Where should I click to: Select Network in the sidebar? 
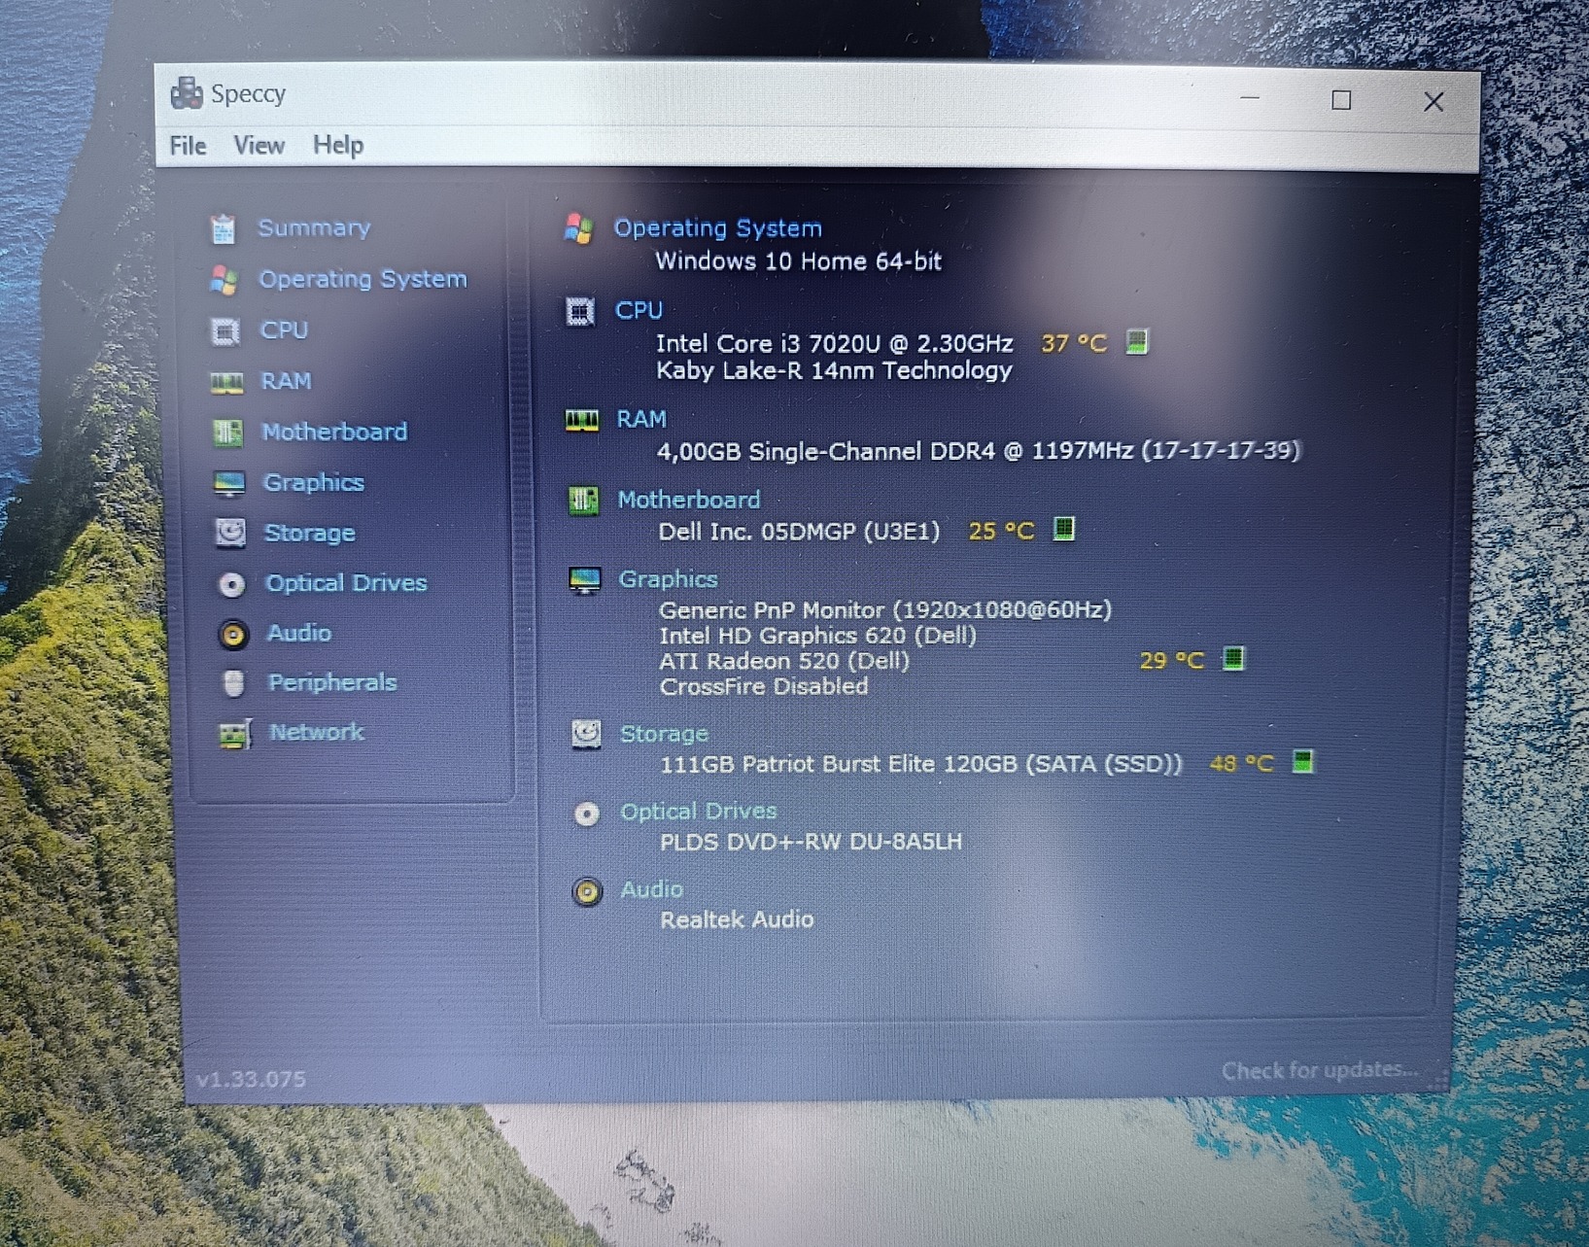pyautogui.click(x=317, y=732)
